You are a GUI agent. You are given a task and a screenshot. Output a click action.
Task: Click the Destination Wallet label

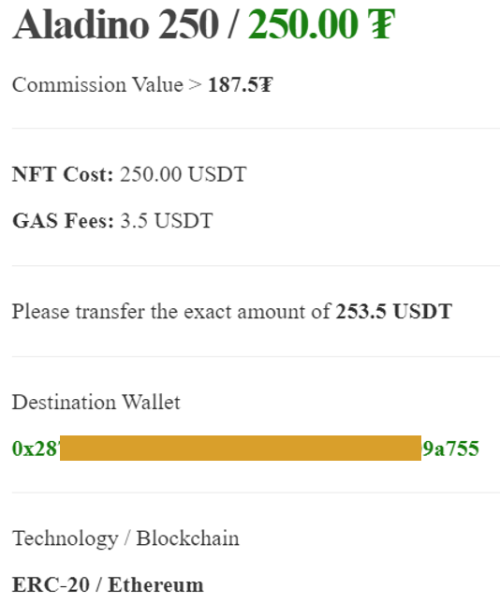96,402
